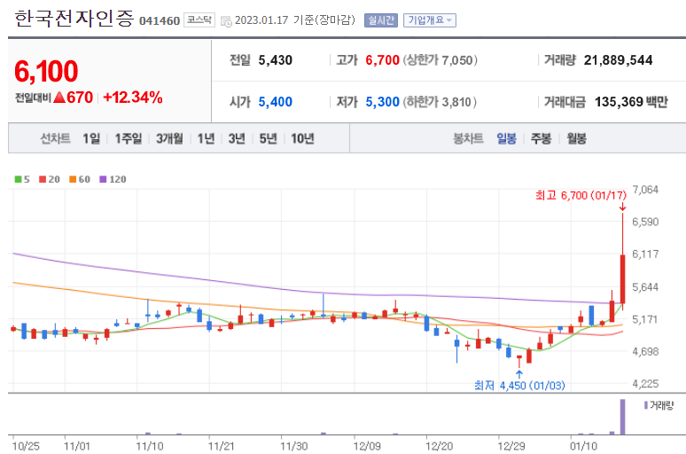Click the 10/25 date axis label
Image resolution: width=686 pixels, height=454 pixels.
(26, 446)
